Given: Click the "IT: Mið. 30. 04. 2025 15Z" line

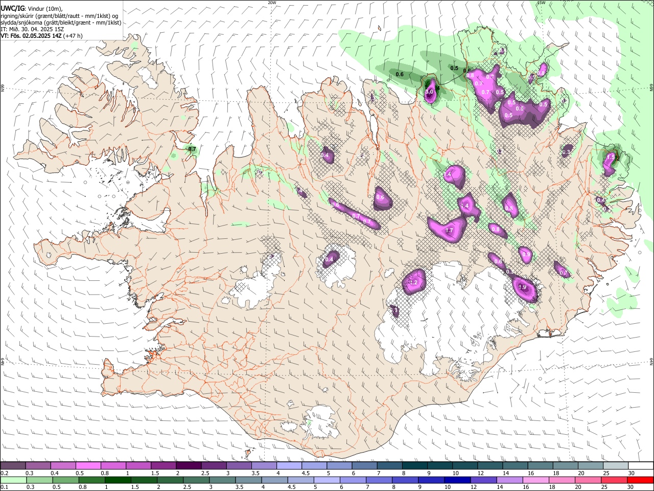Looking at the screenshot, I should tap(32, 29).
